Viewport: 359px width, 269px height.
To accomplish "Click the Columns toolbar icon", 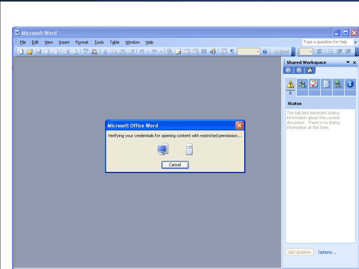I will click(204, 52).
